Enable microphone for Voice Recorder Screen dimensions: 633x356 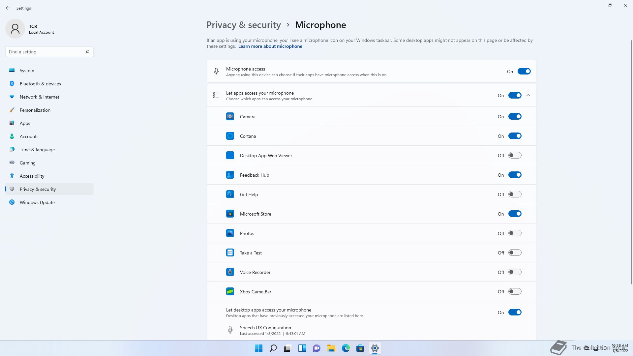coord(515,272)
